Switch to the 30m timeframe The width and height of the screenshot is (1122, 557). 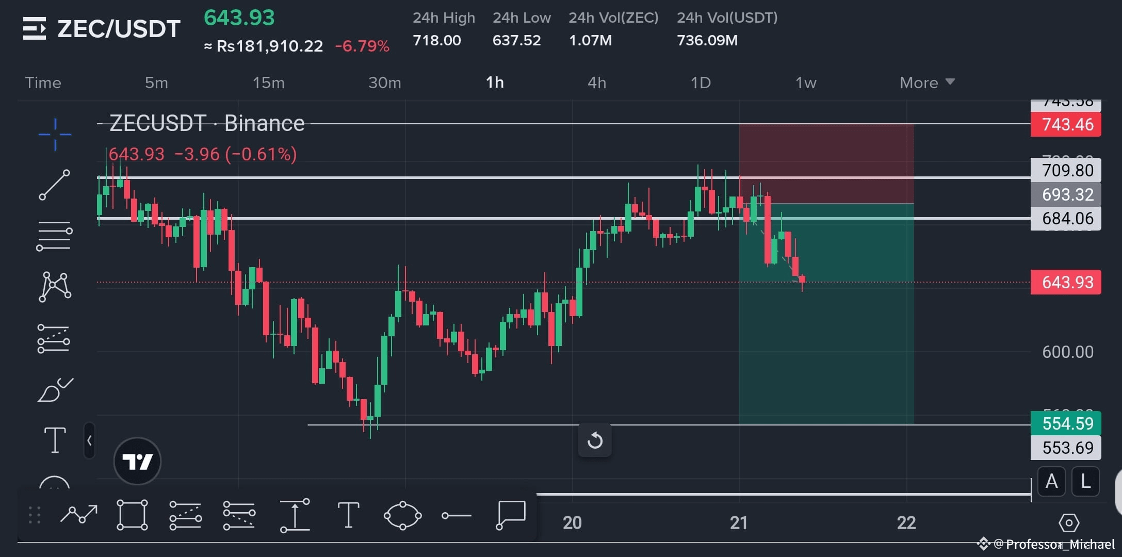point(385,83)
